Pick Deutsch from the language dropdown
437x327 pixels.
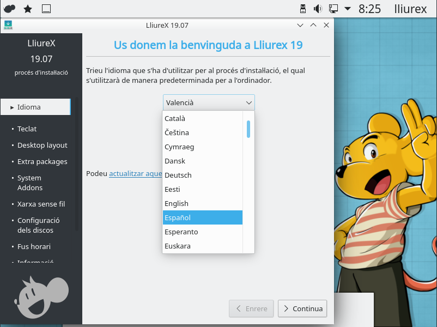click(203, 175)
